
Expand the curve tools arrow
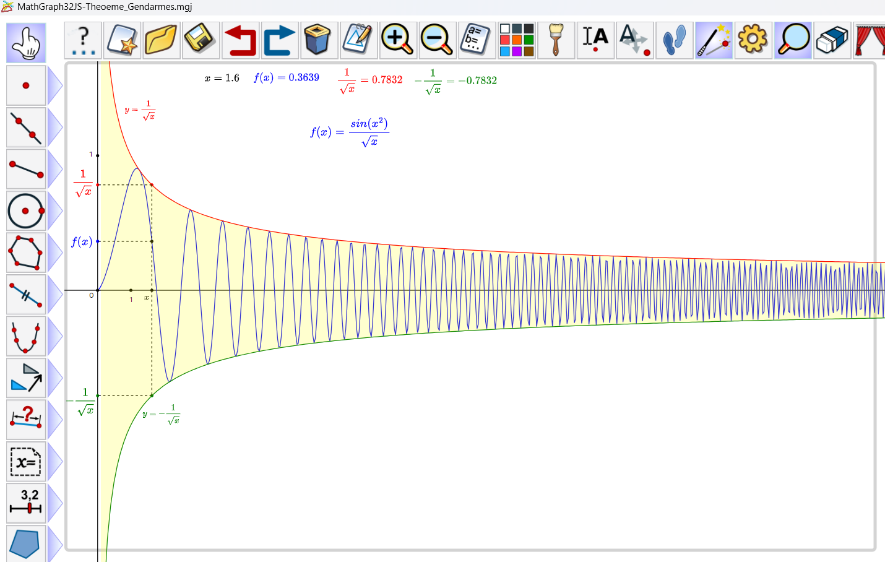(x=54, y=336)
